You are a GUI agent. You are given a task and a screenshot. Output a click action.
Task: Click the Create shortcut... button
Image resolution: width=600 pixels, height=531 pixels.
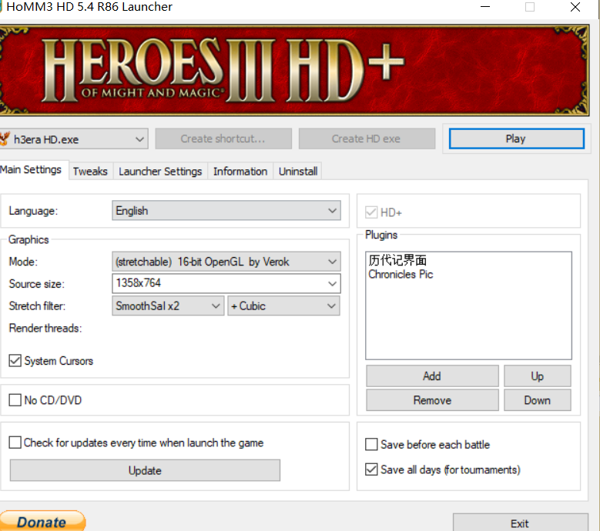pos(223,139)
